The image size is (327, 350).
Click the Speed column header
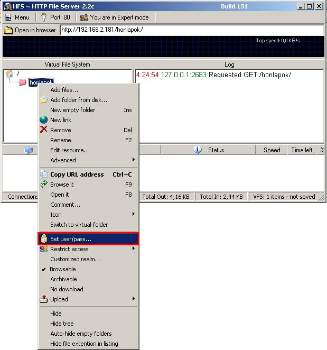pos(272,150)
